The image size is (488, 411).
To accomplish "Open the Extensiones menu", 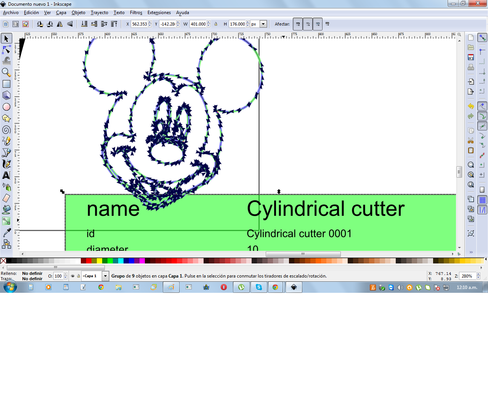I will (x=159, y=13).
